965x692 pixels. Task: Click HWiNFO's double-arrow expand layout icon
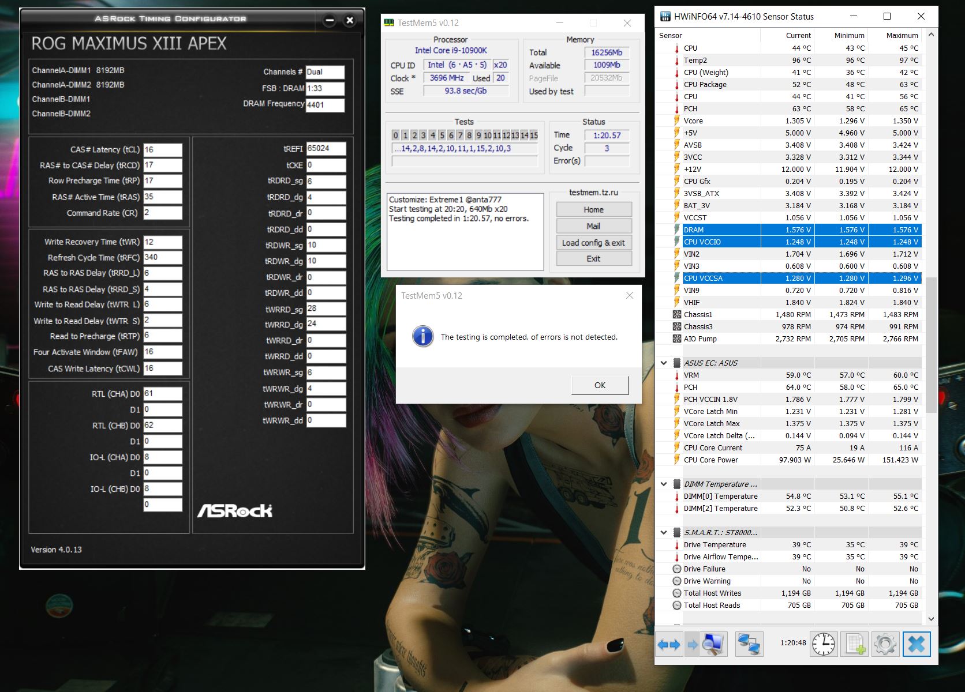pyautogui.click(x=668, y=644)
